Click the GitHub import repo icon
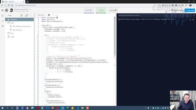Screen dimensions: 196x110 pyautogui.click(x=172, y=10)
